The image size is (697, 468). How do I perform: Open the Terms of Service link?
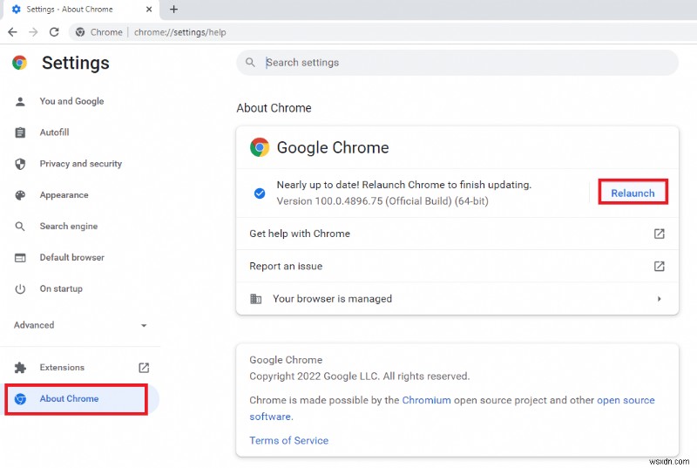tap(288, 440)
